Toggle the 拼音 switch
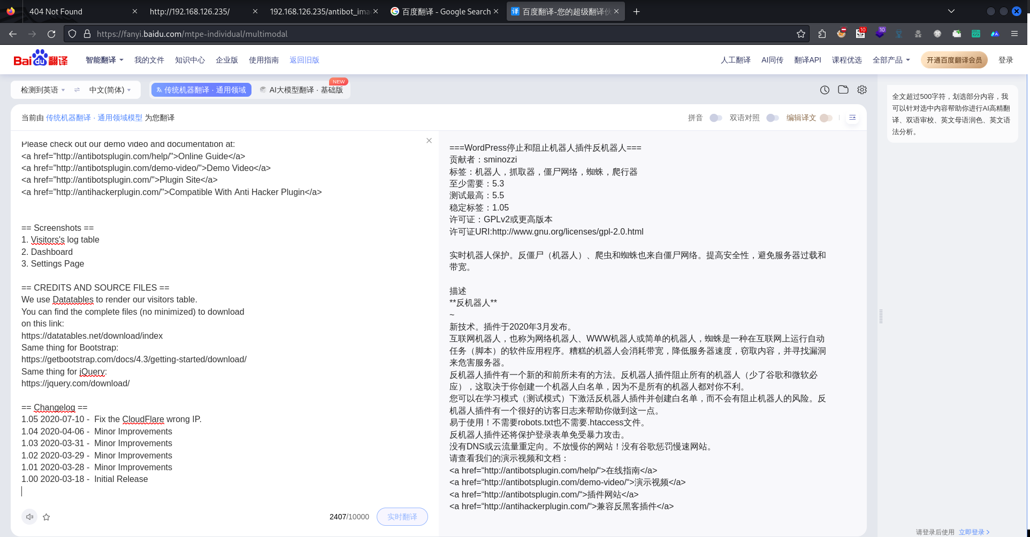The image size is (1030, 537). pyautogui.click(x=715, y=118)
